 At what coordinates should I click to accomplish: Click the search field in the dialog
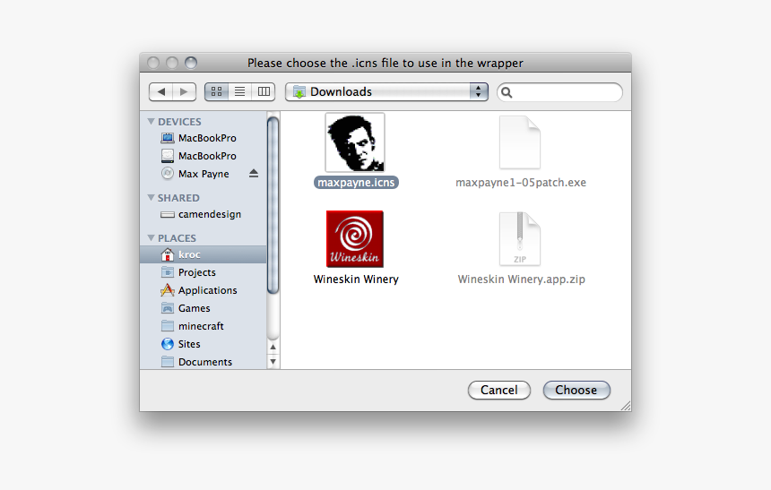click(559, 92)
